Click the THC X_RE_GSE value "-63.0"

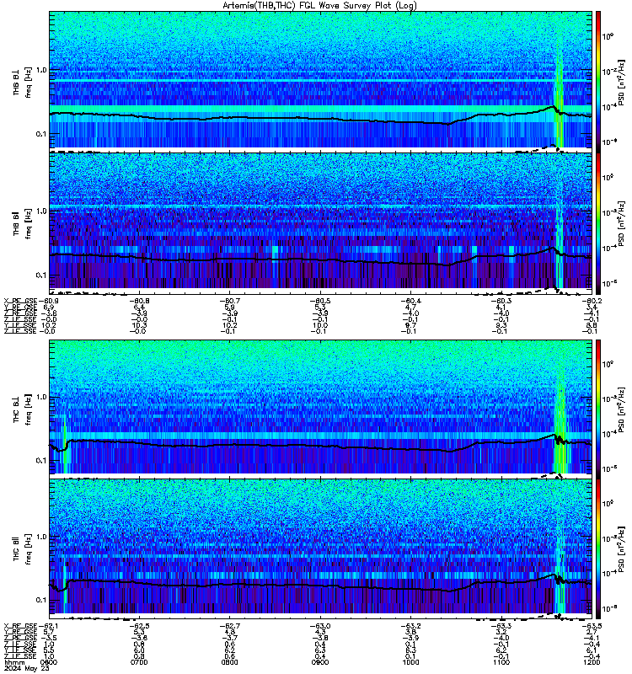(320, 626)
